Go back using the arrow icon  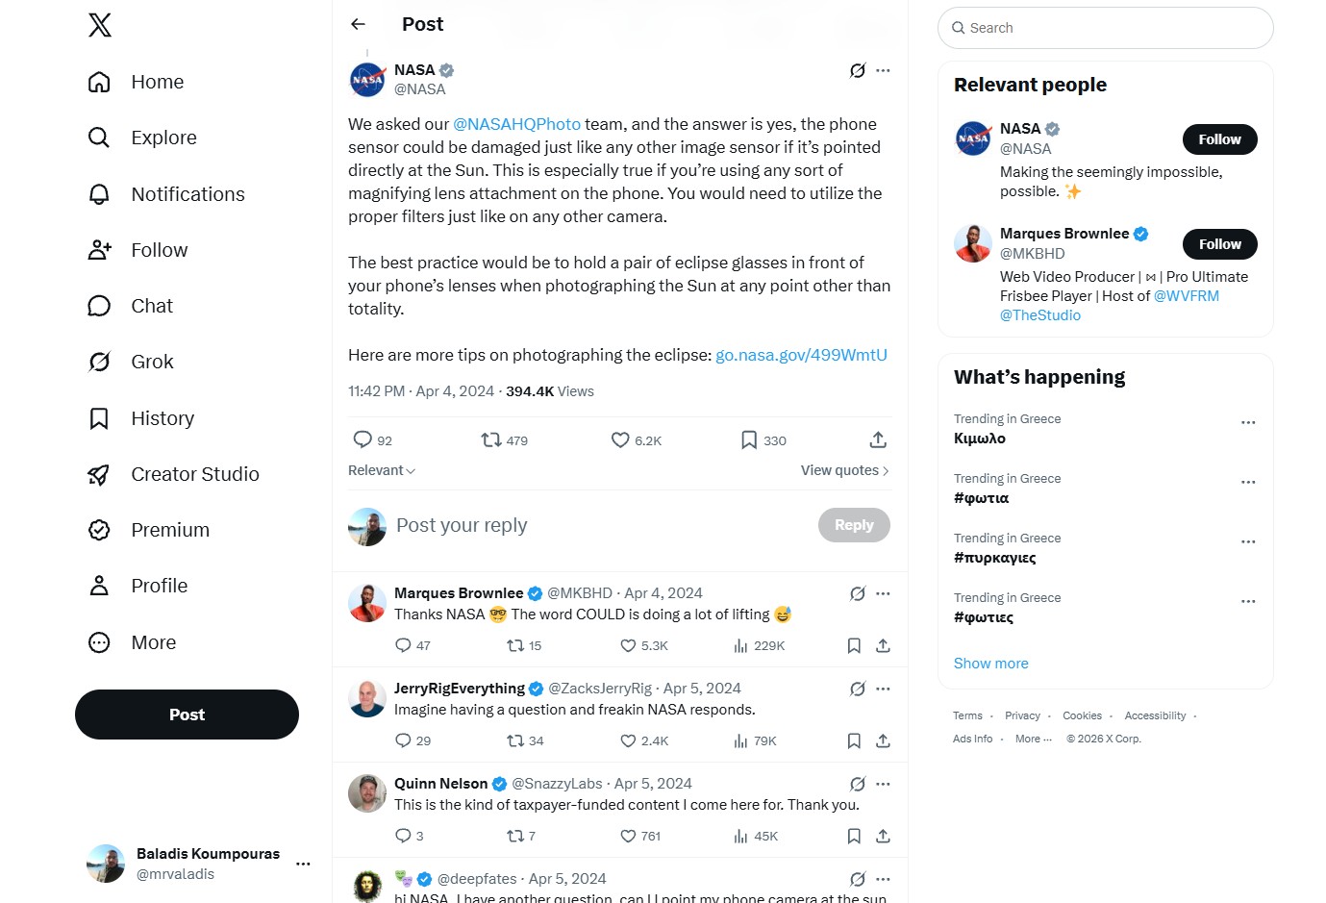tap(358, 24)
